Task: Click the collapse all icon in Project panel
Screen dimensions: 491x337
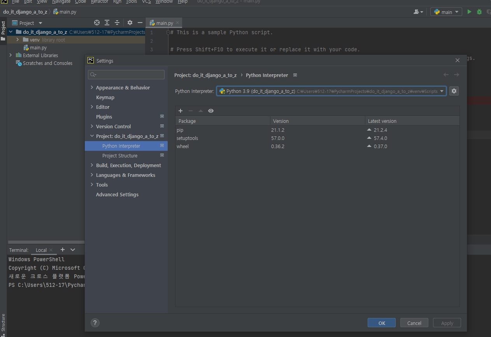Action: (117, 23)
